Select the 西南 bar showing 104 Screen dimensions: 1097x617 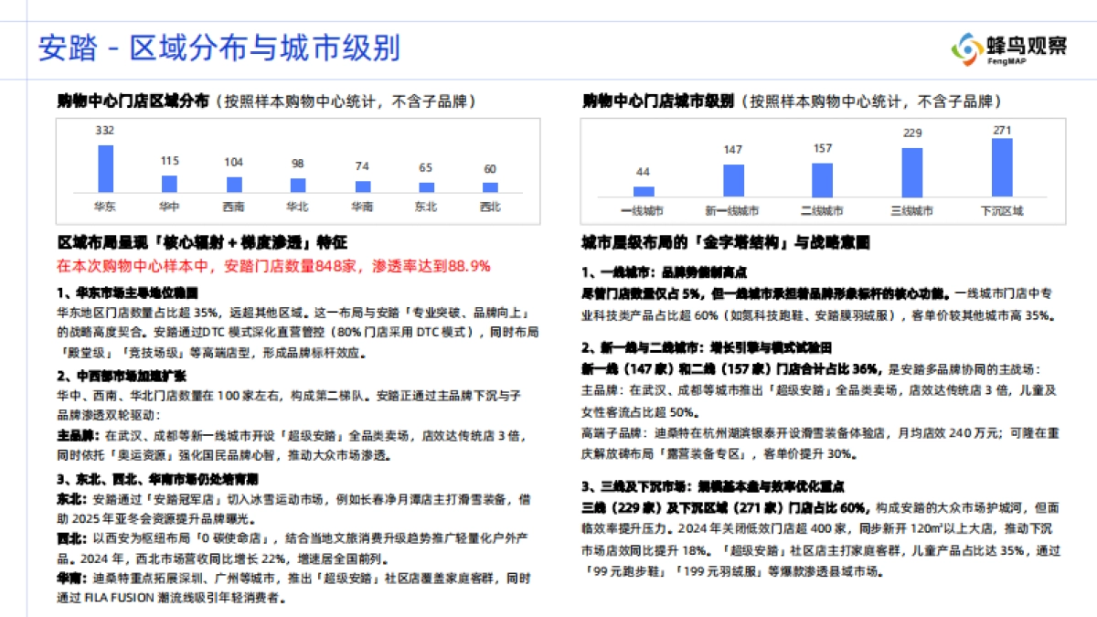[235, 186]
